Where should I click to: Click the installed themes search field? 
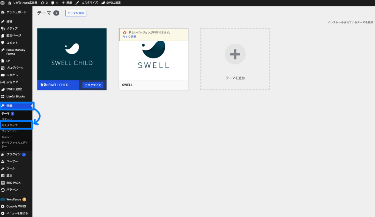350,22
